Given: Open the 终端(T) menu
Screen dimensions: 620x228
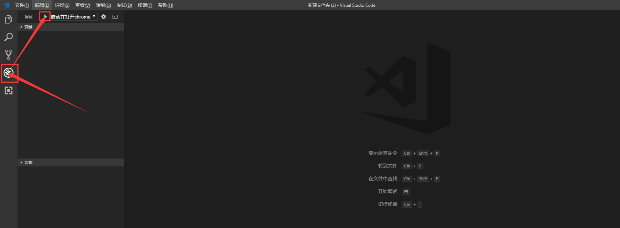Looking at the screenshot, I should click(145, 5).
